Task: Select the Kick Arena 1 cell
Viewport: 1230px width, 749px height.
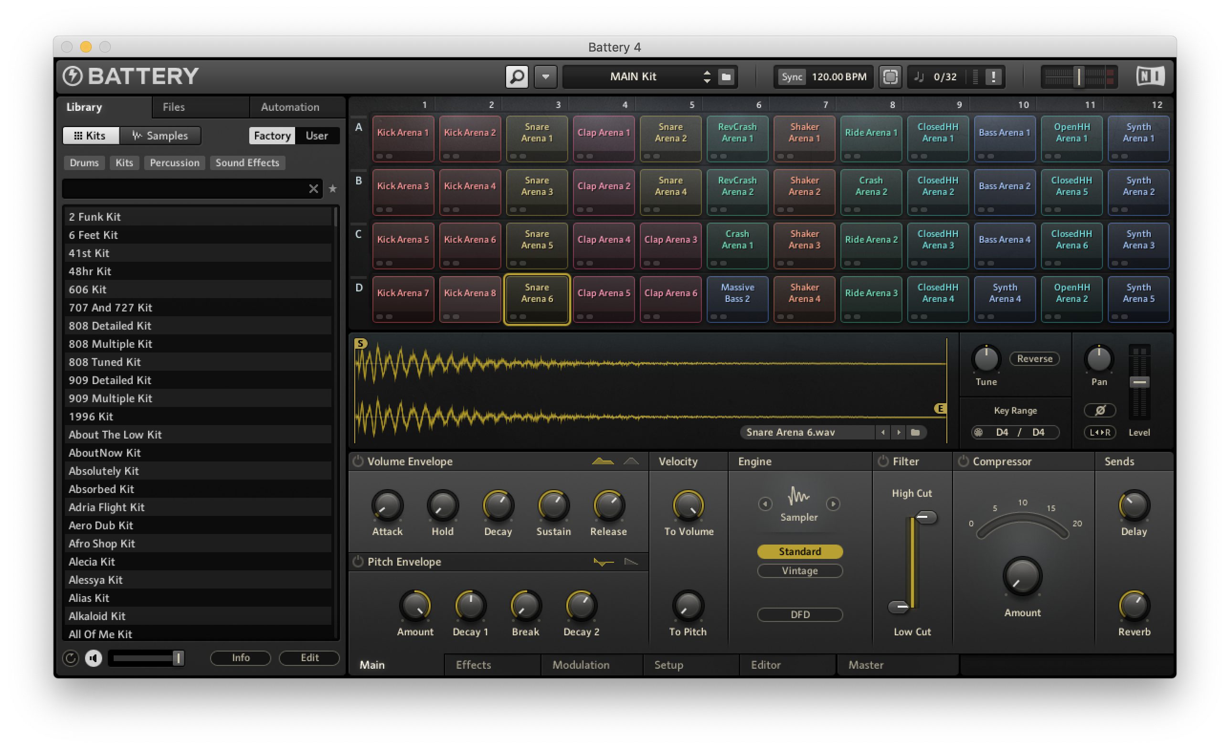Action: pyautogui.click(x=403, y=139)
